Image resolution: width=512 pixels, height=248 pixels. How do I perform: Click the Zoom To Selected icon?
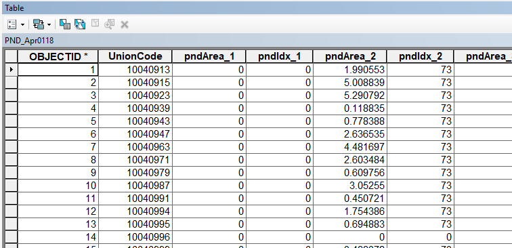tap(110, 24)
